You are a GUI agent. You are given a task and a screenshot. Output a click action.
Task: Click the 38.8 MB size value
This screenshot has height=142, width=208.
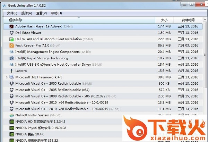[x=164, y=77]
